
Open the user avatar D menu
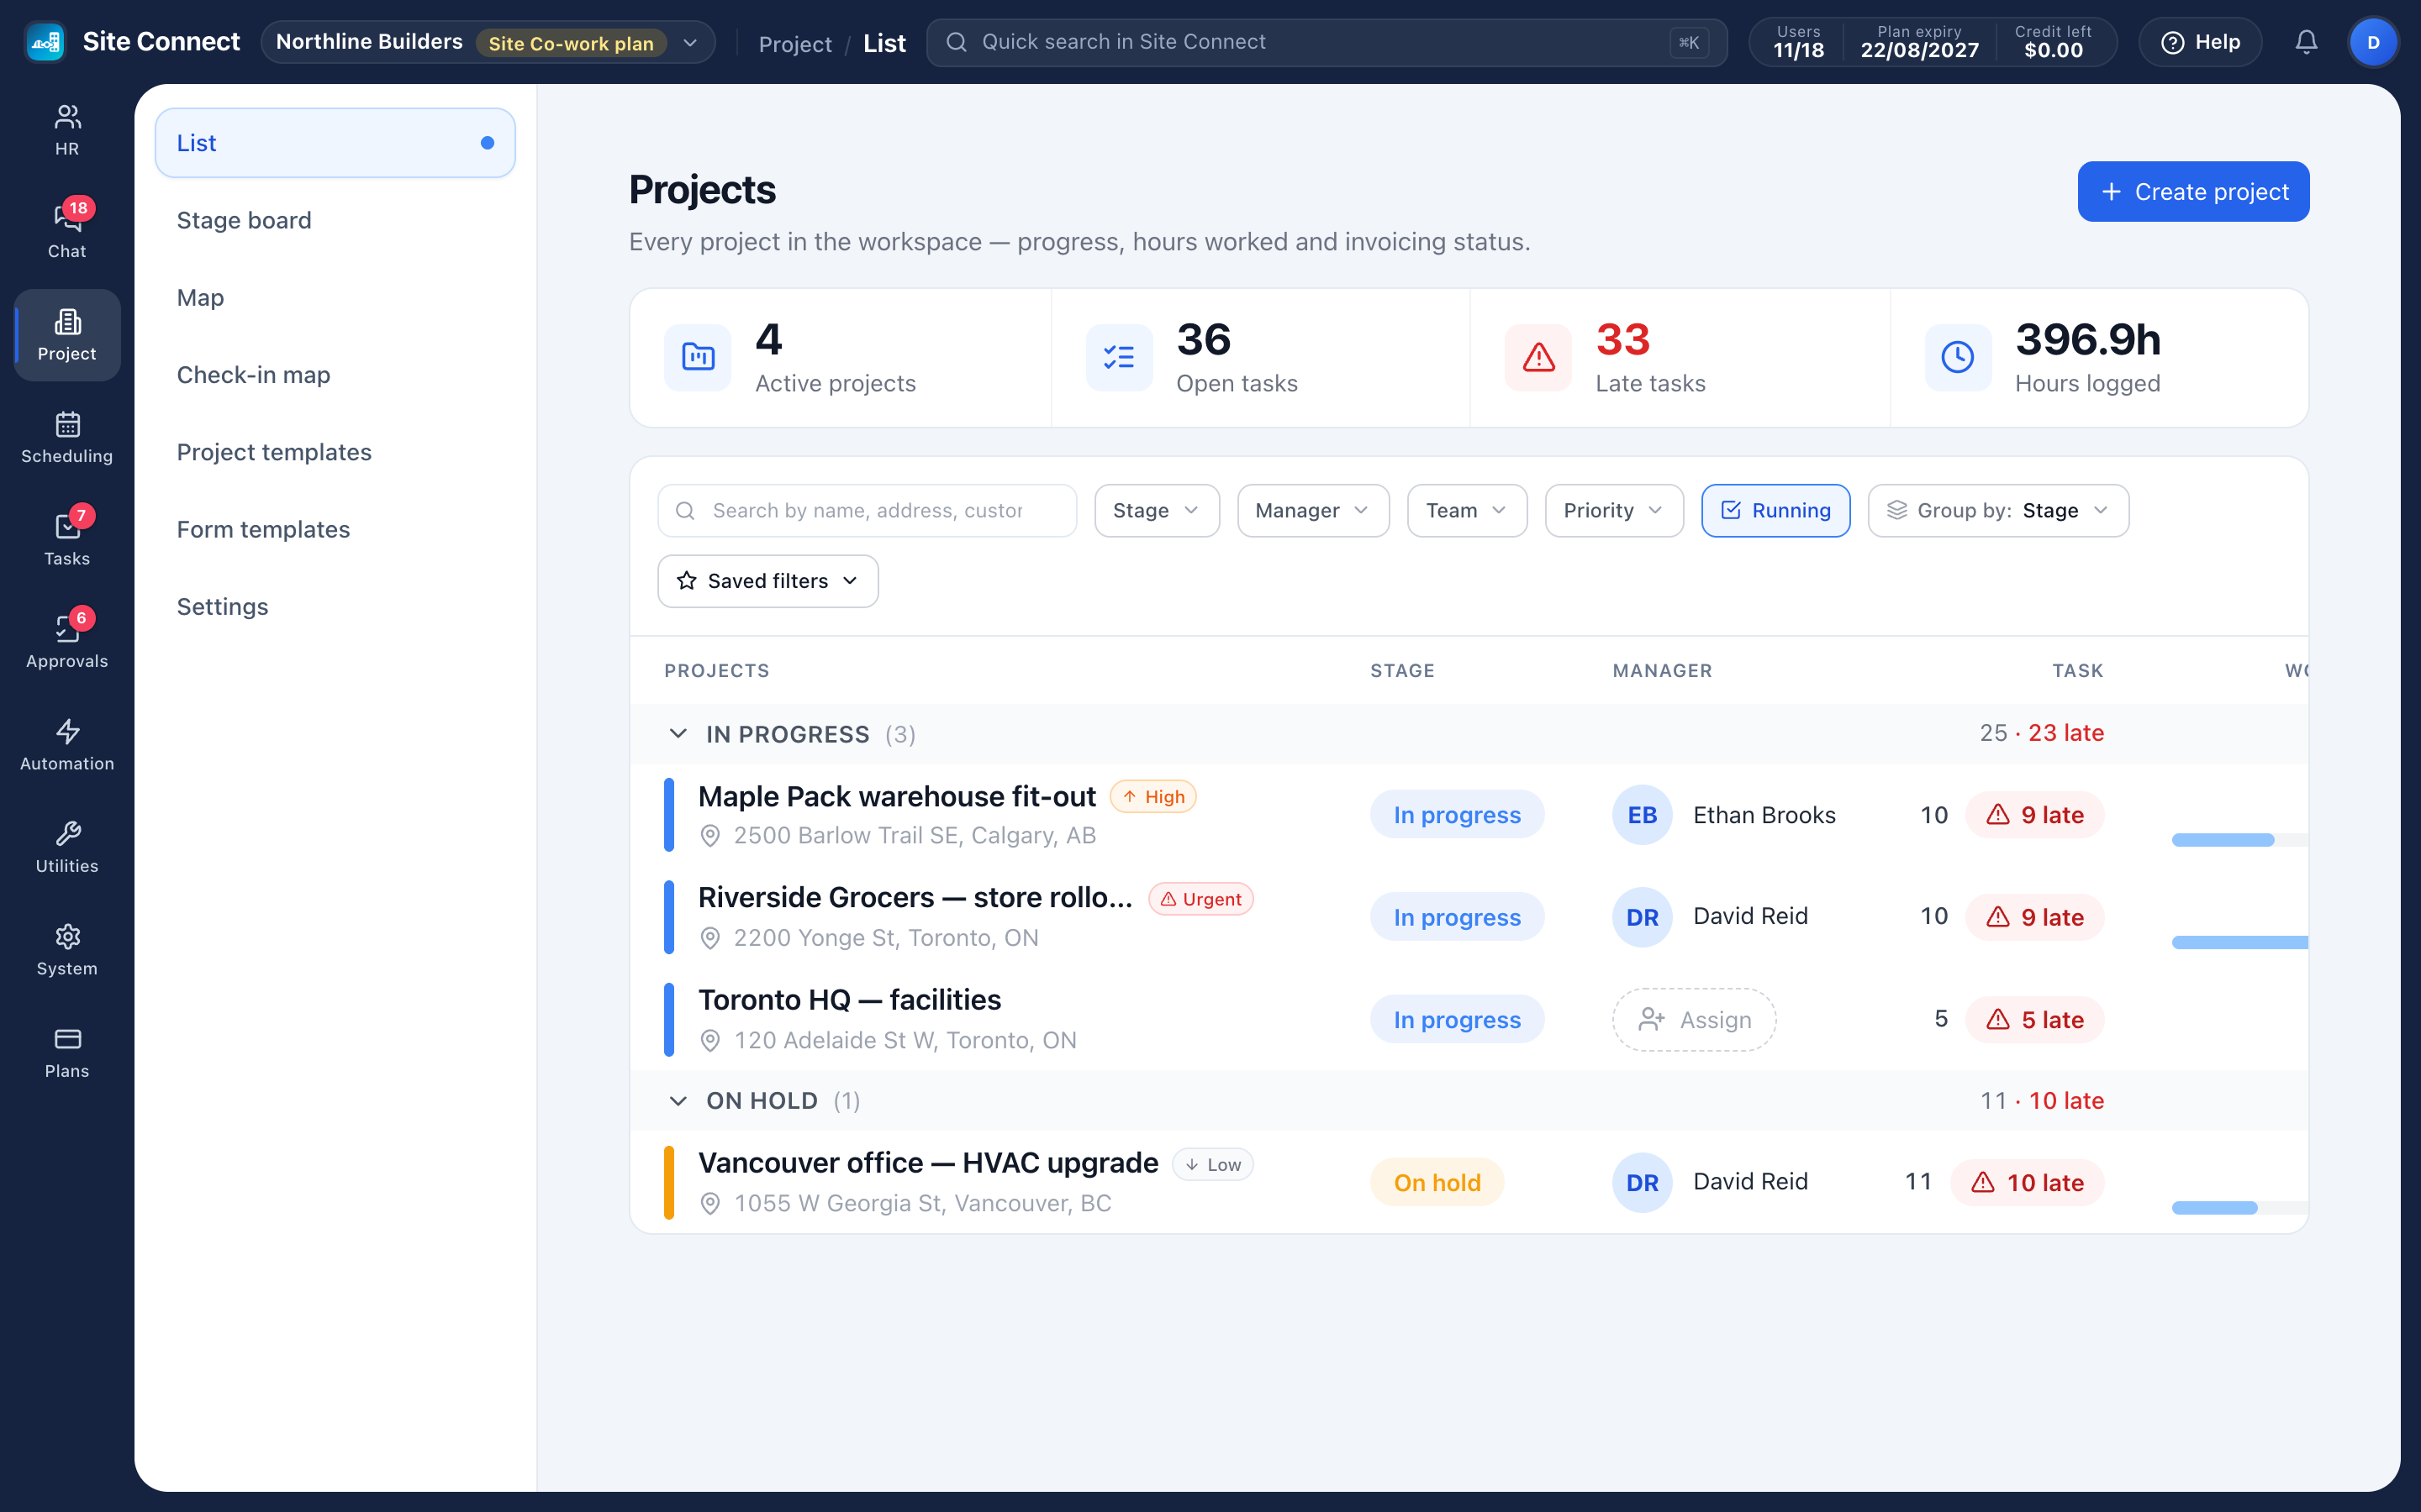(2373, 42)
